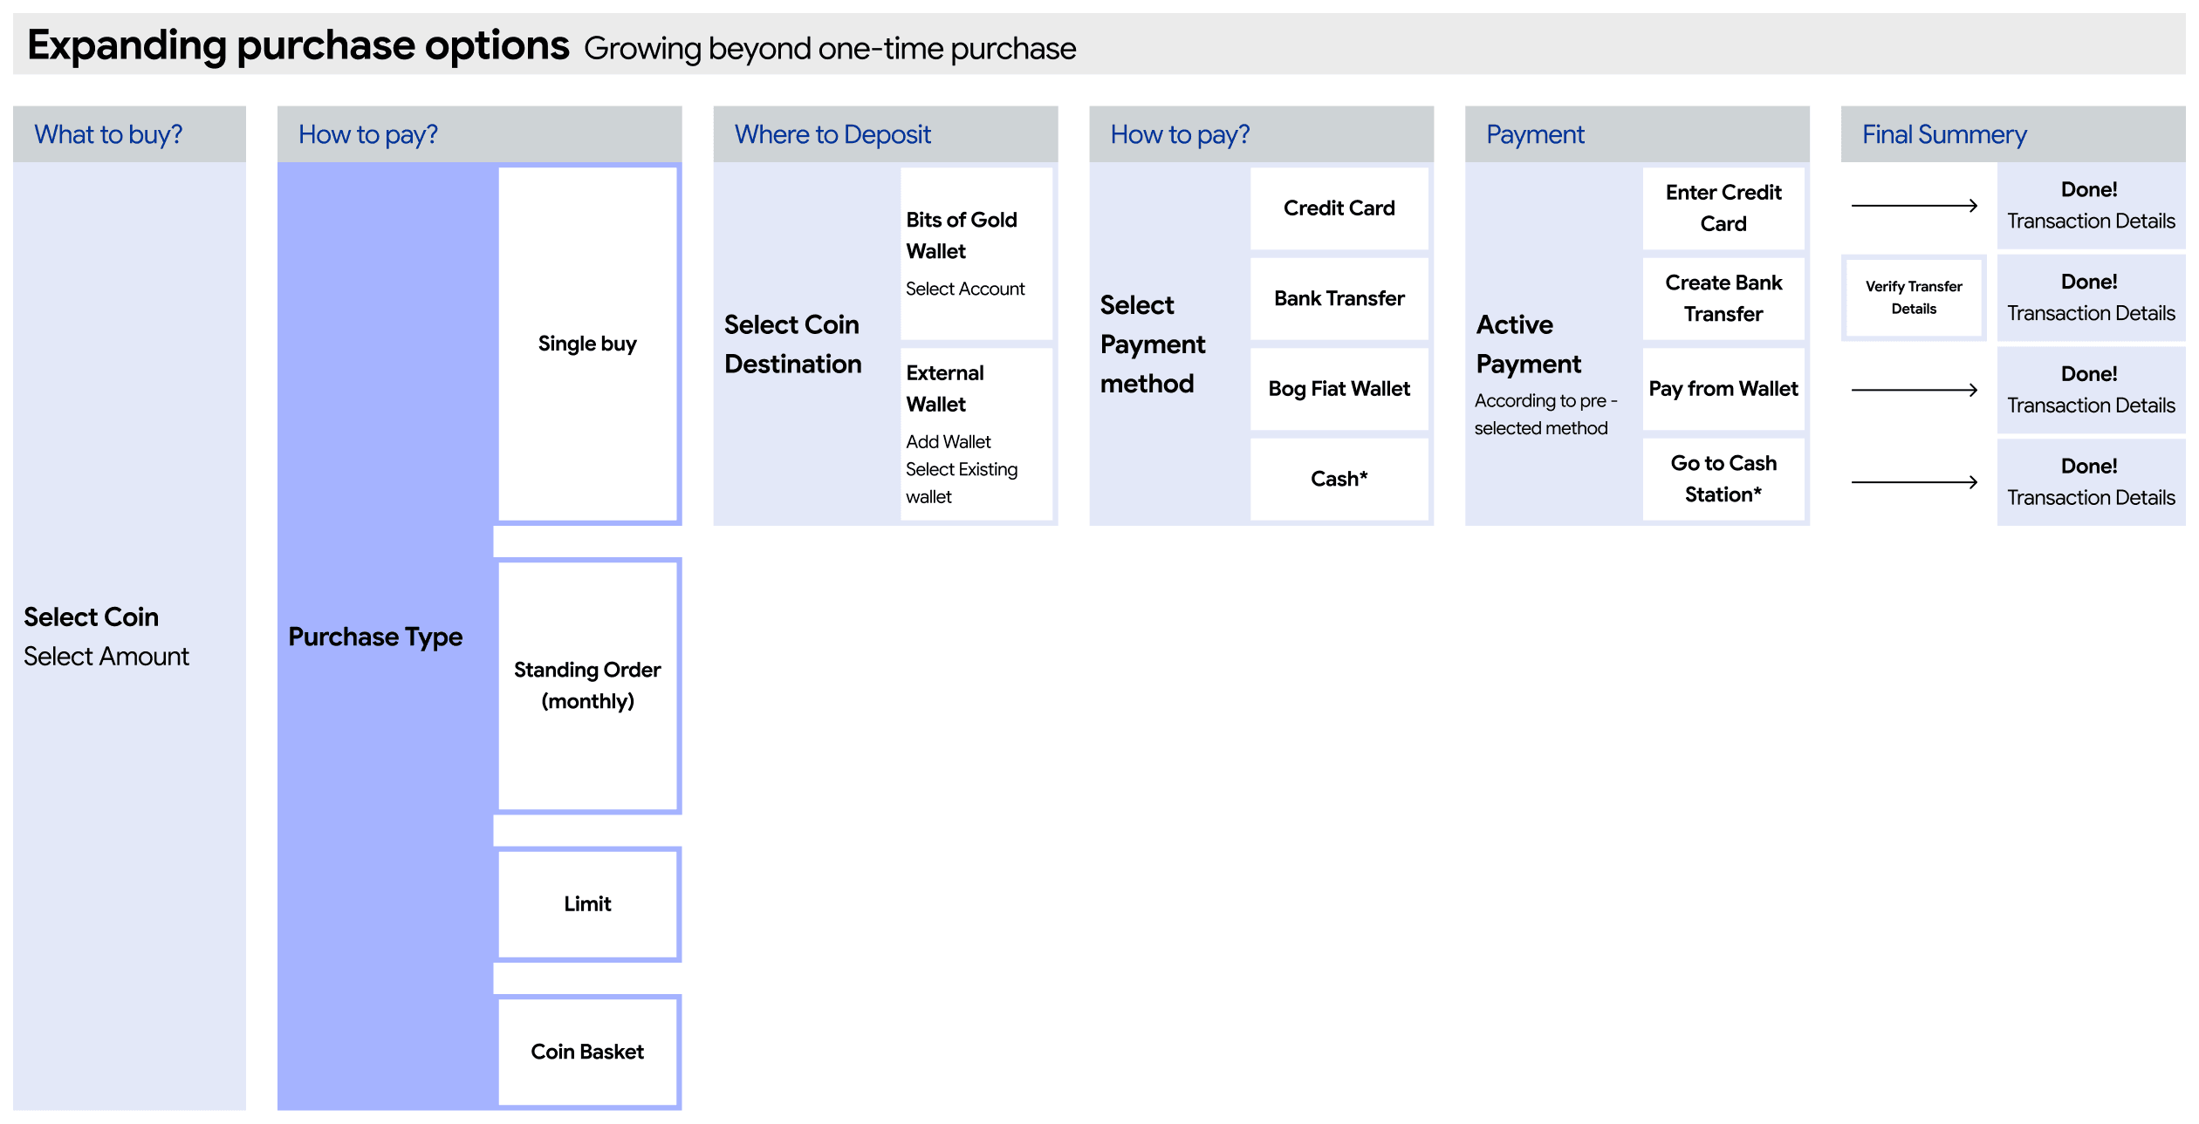Select Bog Fiat Wallet payment option
This screenshot has height=1124, width=2199.
pyautogui.click(x=1339, y=389)
